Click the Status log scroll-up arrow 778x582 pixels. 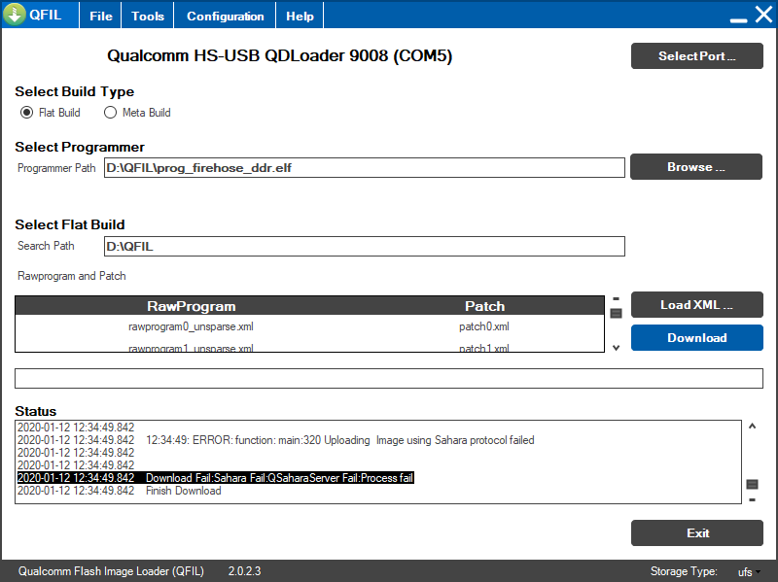point(752,426)
